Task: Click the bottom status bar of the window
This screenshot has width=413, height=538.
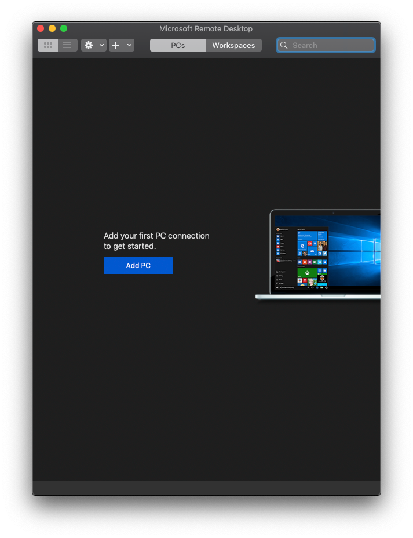Action: point(206,488)
